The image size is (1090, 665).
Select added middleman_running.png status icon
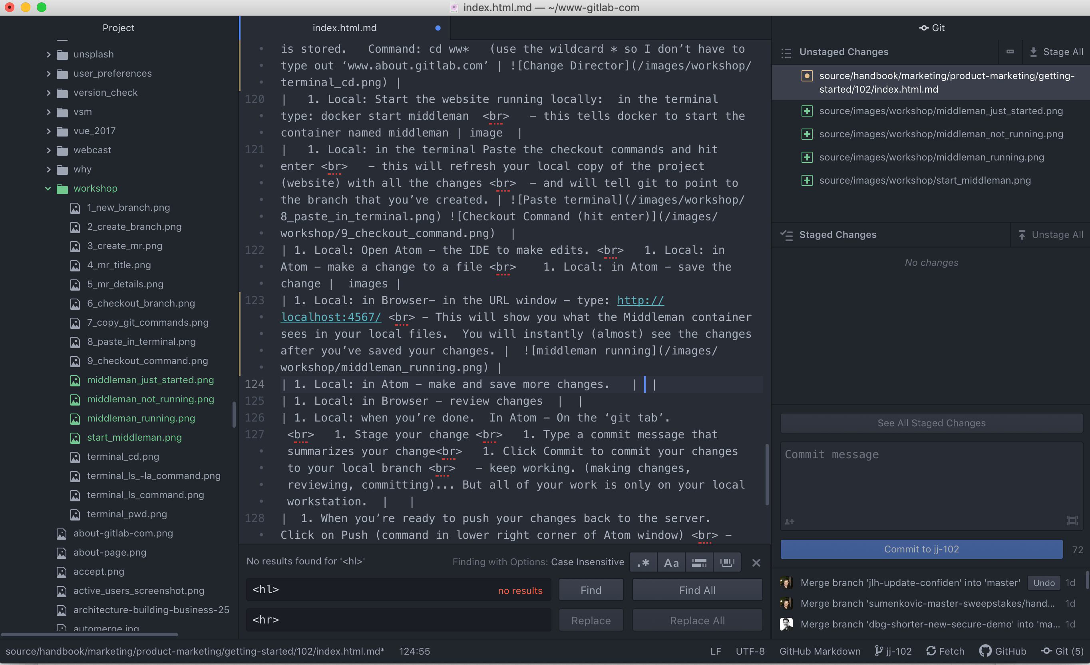pos(806,157)
